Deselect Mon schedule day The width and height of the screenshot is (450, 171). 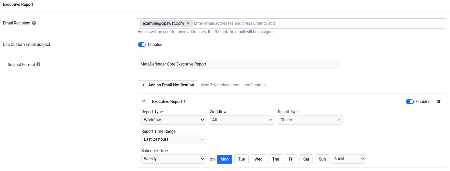point(224,159)
